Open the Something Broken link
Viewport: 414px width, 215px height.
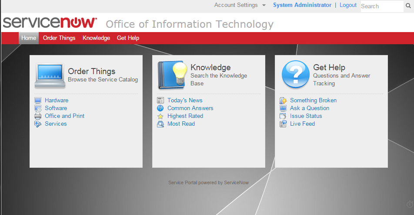(x=314, y=100)
